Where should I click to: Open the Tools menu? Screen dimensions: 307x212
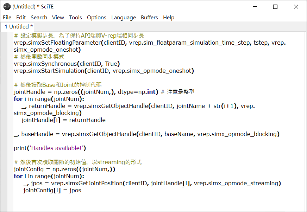(x=75, y=18)
